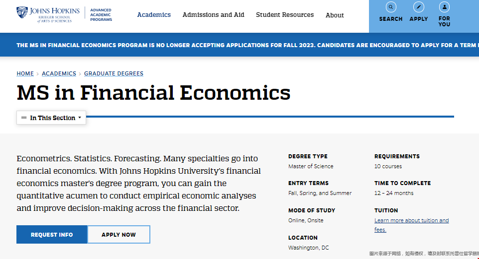Click the Request Info button
479x259 pixels.
point(52,234)
